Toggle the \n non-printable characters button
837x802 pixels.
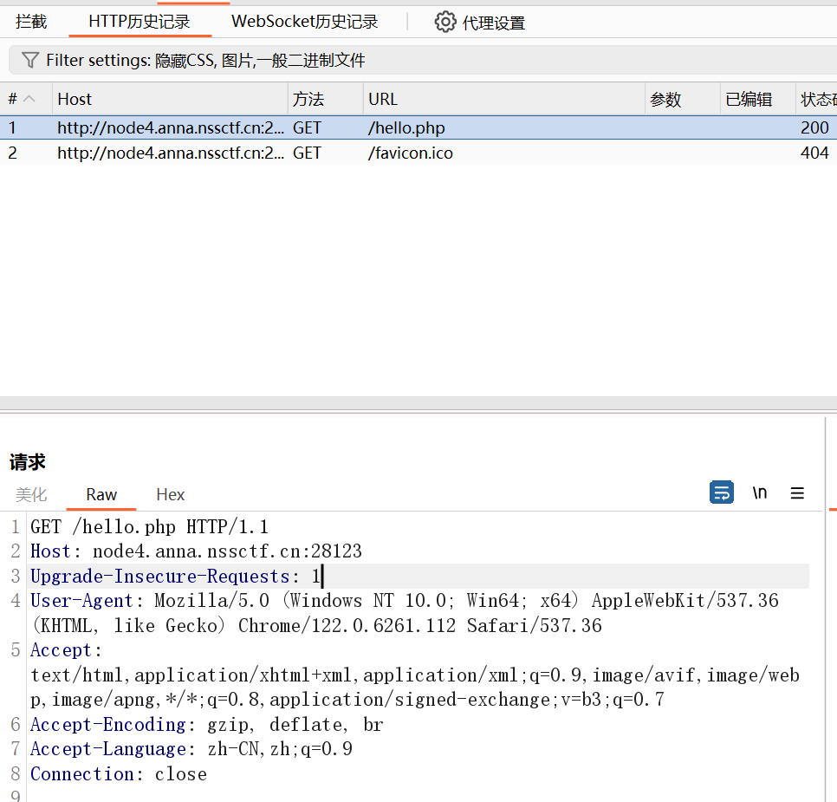pos(760,492)
